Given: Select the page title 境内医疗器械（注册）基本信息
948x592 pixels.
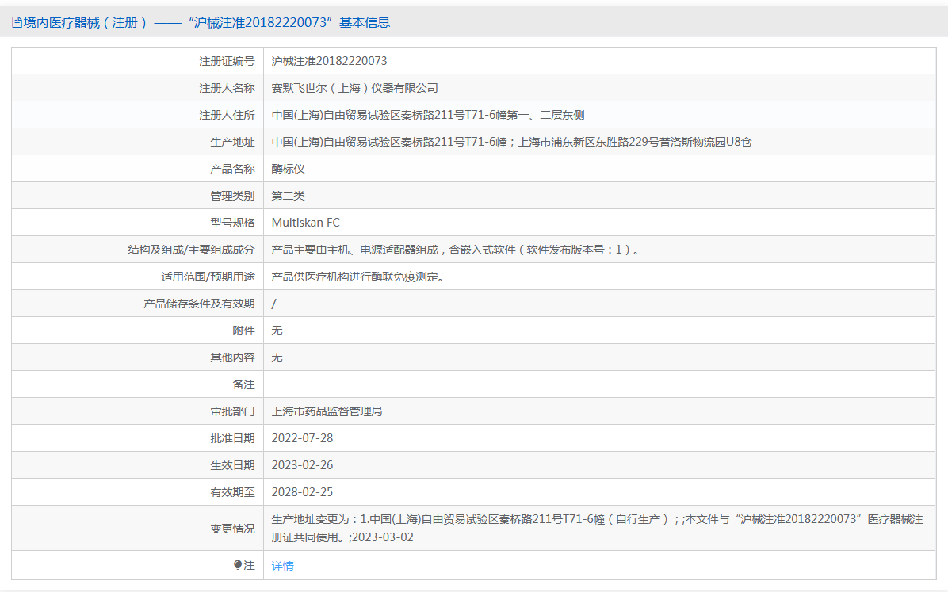Looking at the screenshot, I should click(x=207, y=23).
